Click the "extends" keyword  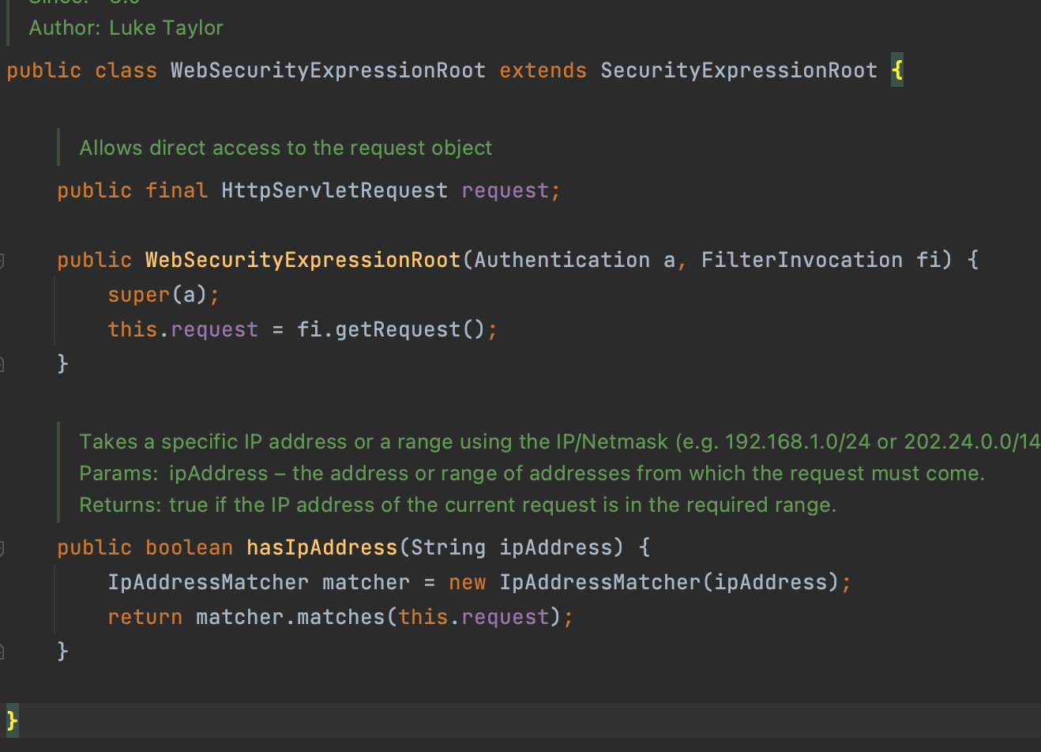click(x=543, y=70)
